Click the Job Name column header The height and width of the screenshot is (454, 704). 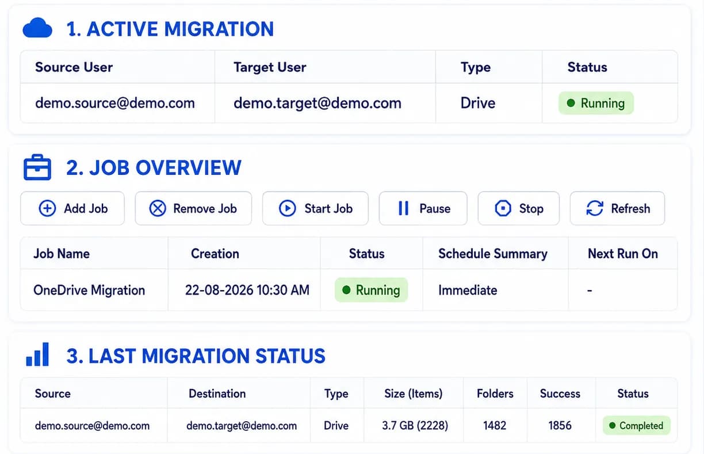point(62,253)
